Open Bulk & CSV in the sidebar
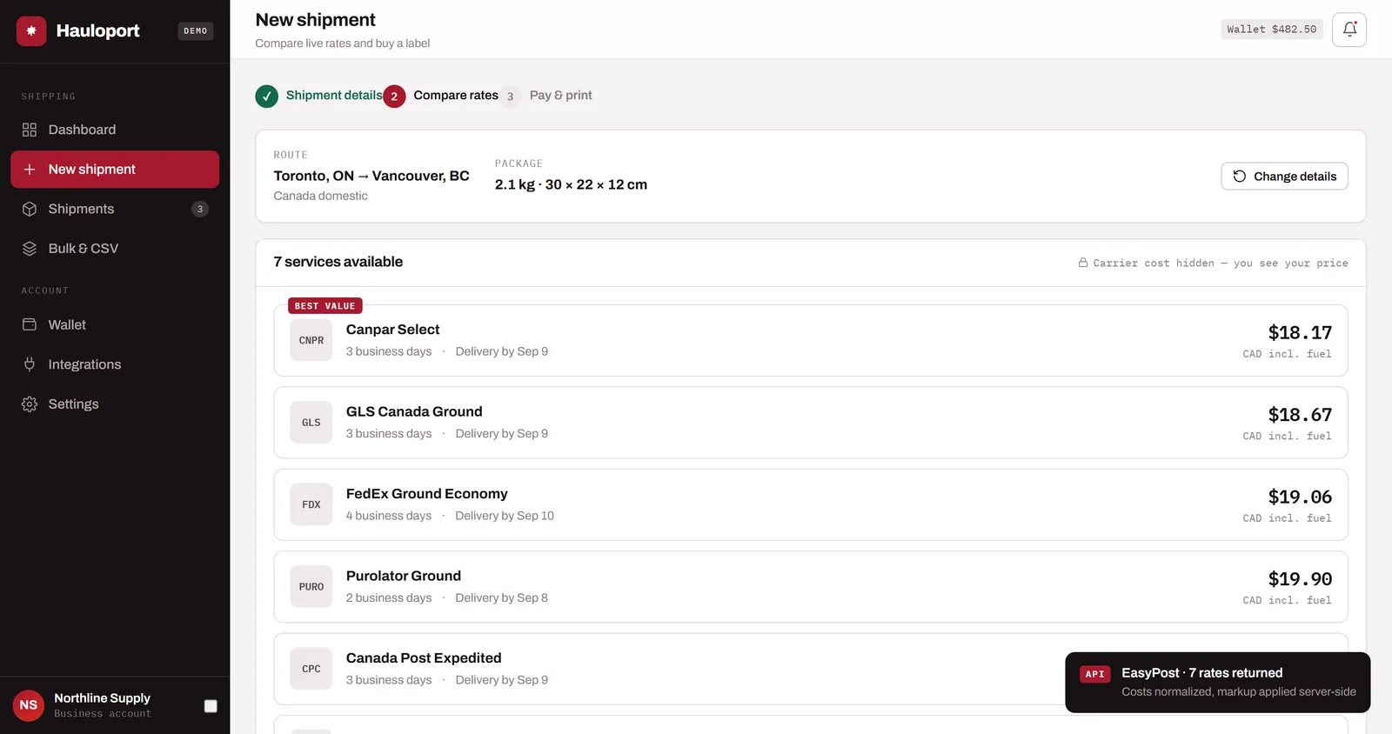This screenshot has width=1392, height=734. click(x=115, y=249)
